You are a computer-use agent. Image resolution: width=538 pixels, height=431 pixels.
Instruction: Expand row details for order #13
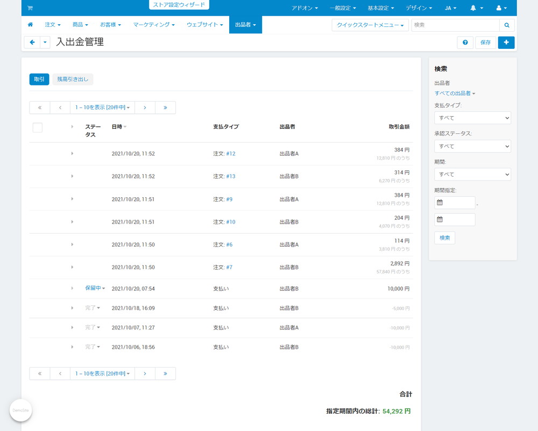point(72,176)
